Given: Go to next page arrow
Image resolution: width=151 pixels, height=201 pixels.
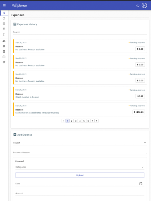Looking at the screenshot, I should 96,121.
